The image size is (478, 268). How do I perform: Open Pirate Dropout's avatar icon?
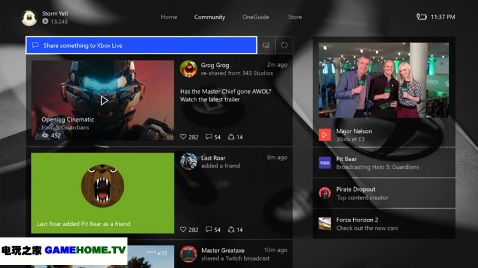(324, 193)
